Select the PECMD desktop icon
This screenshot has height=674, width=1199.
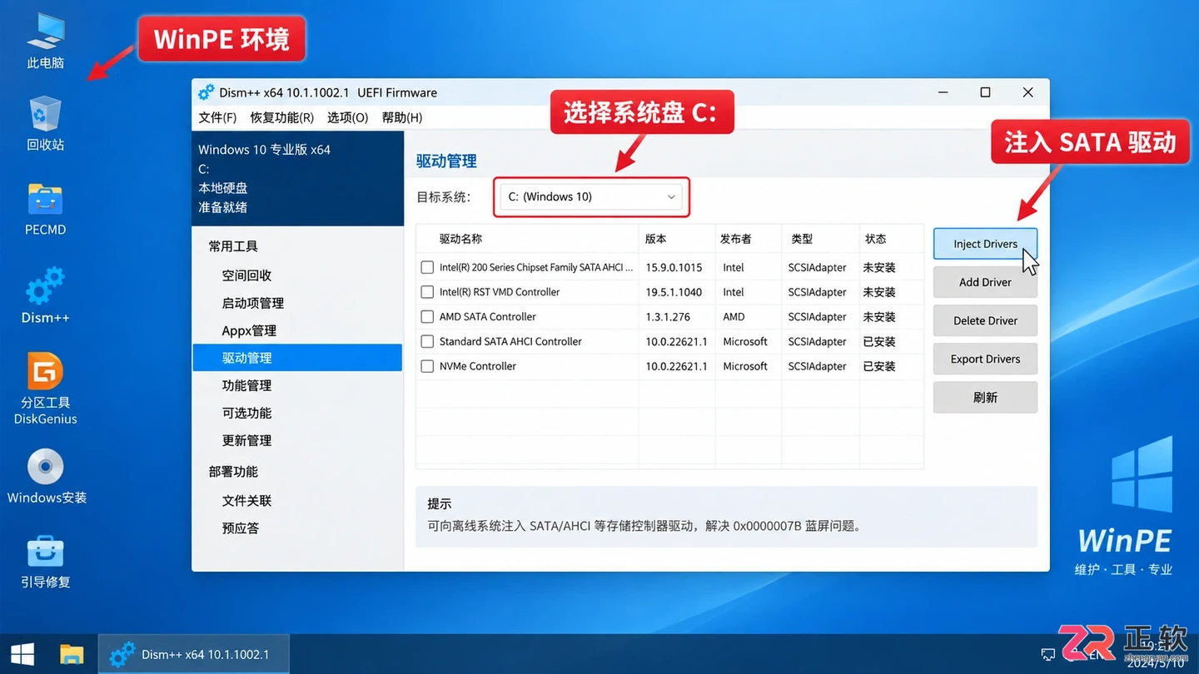point(45,209)
